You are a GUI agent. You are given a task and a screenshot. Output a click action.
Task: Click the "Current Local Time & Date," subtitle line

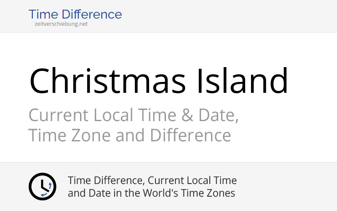pos(134,115)
